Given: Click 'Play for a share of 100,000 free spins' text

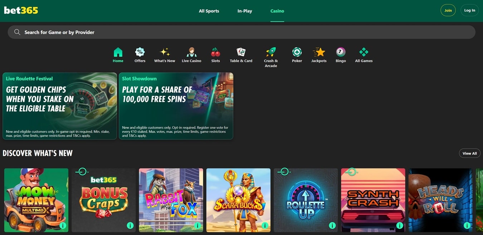Looking at the screenshot, I should [x=157, y=94].
